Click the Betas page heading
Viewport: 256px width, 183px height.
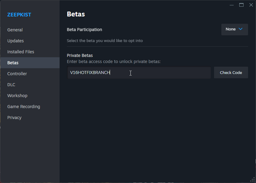(76, 14)
